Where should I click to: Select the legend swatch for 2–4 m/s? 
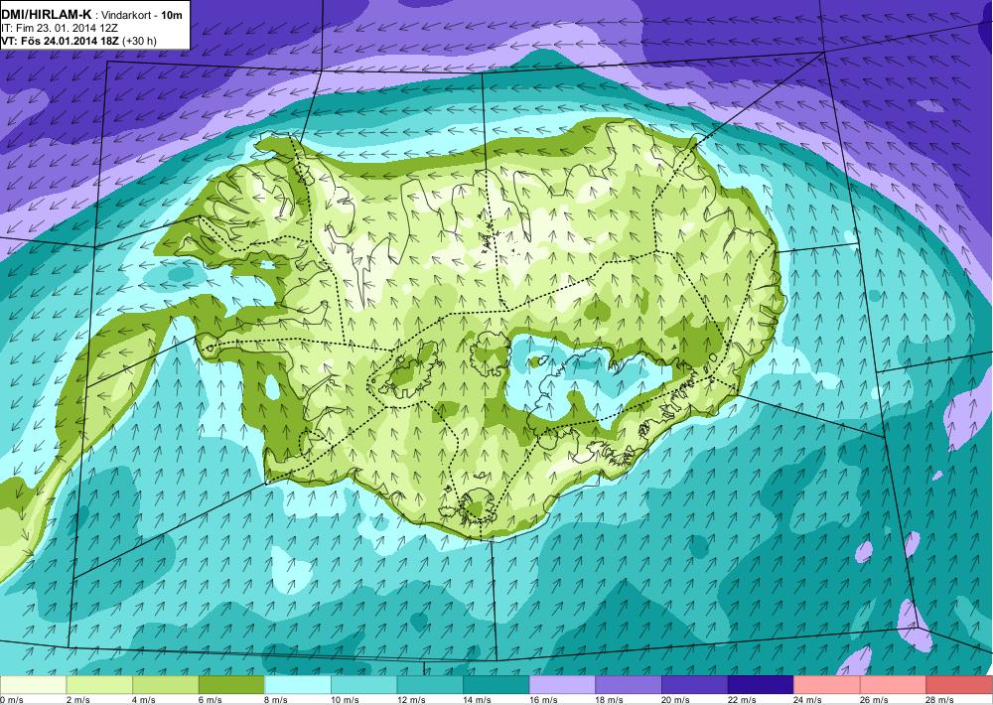(x=98, y=685)
